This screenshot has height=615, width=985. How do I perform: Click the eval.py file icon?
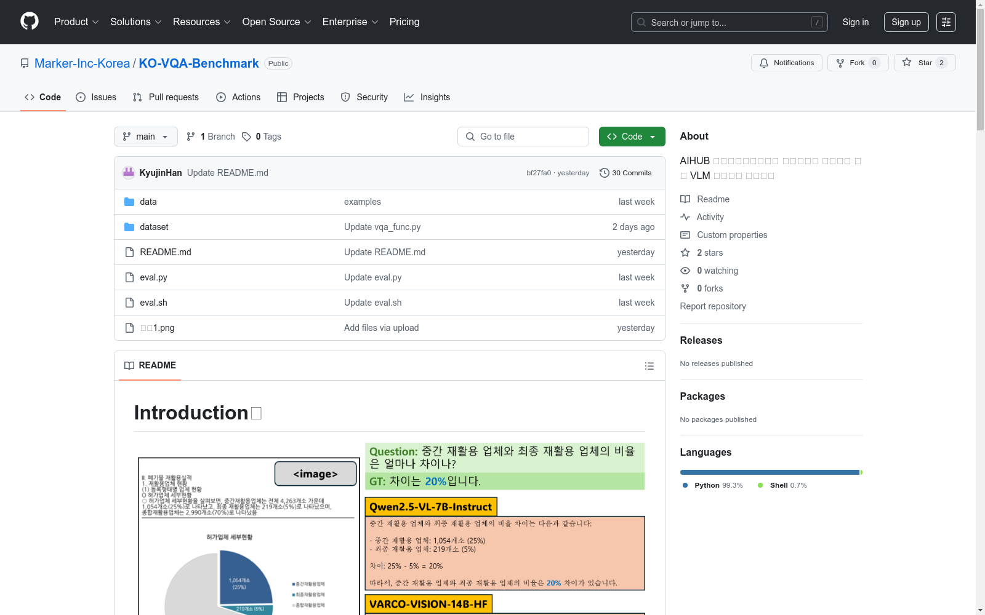129,277
